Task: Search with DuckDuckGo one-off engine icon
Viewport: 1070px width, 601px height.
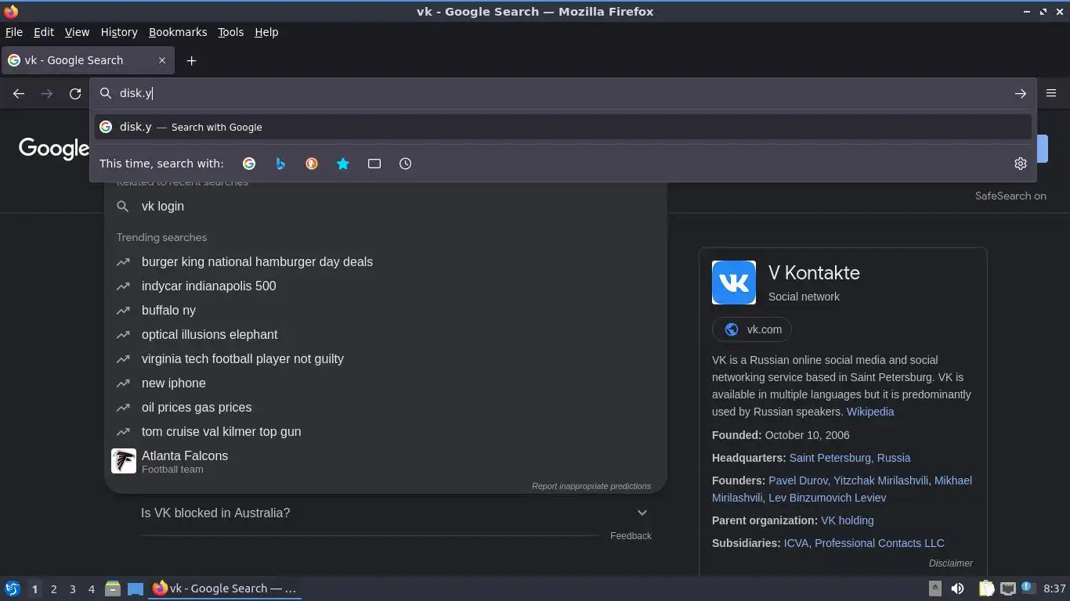Action: click(312, 164)
